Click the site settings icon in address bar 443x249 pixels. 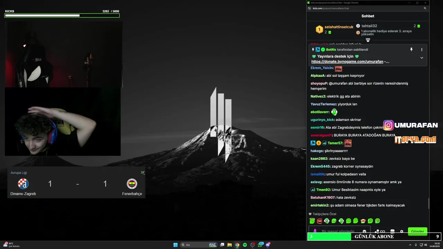309,8
